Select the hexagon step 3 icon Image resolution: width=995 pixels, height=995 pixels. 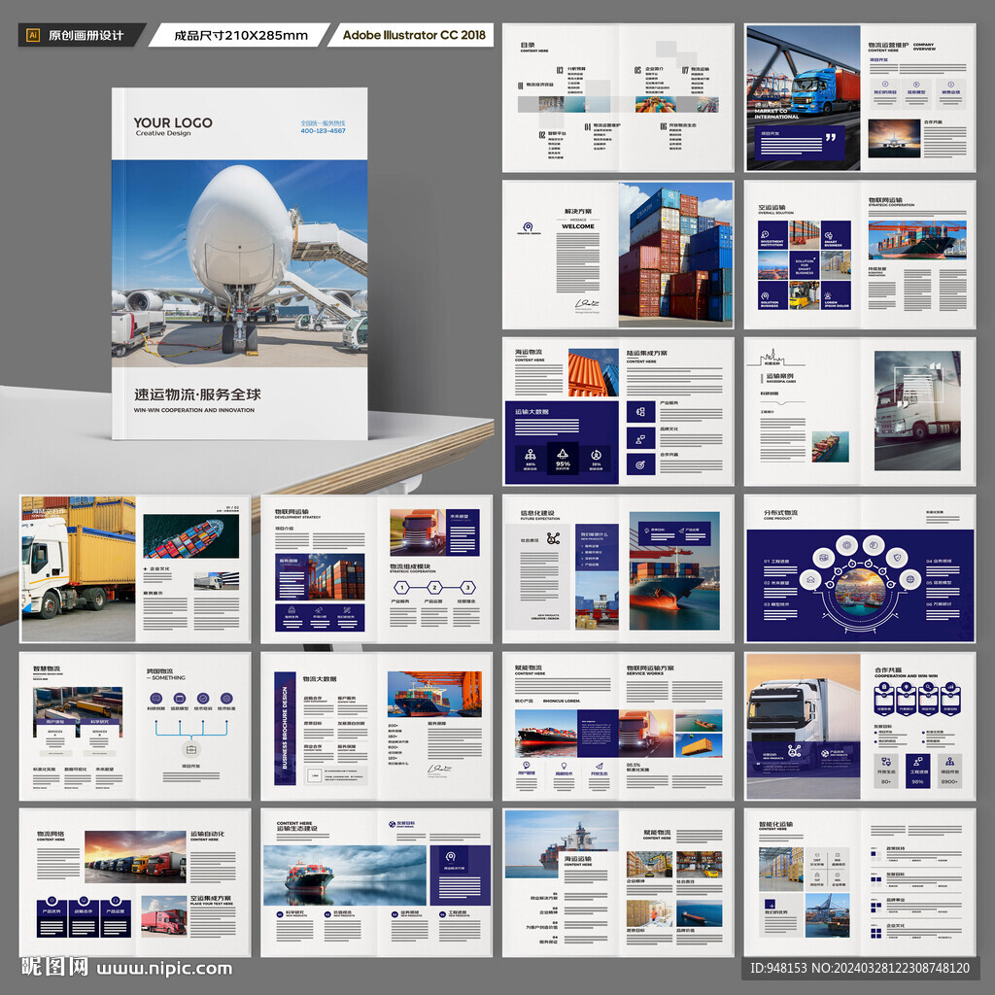tap(467, 587)
